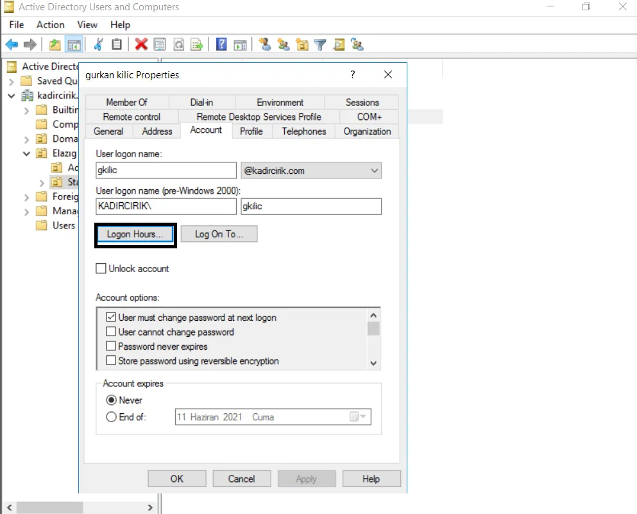Go up one level folder icon
This screenshot has width=637, height=514.
tap(55, 44)
